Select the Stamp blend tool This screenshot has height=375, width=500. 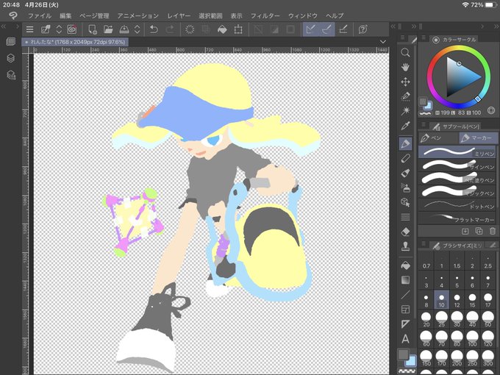(405, 246)
